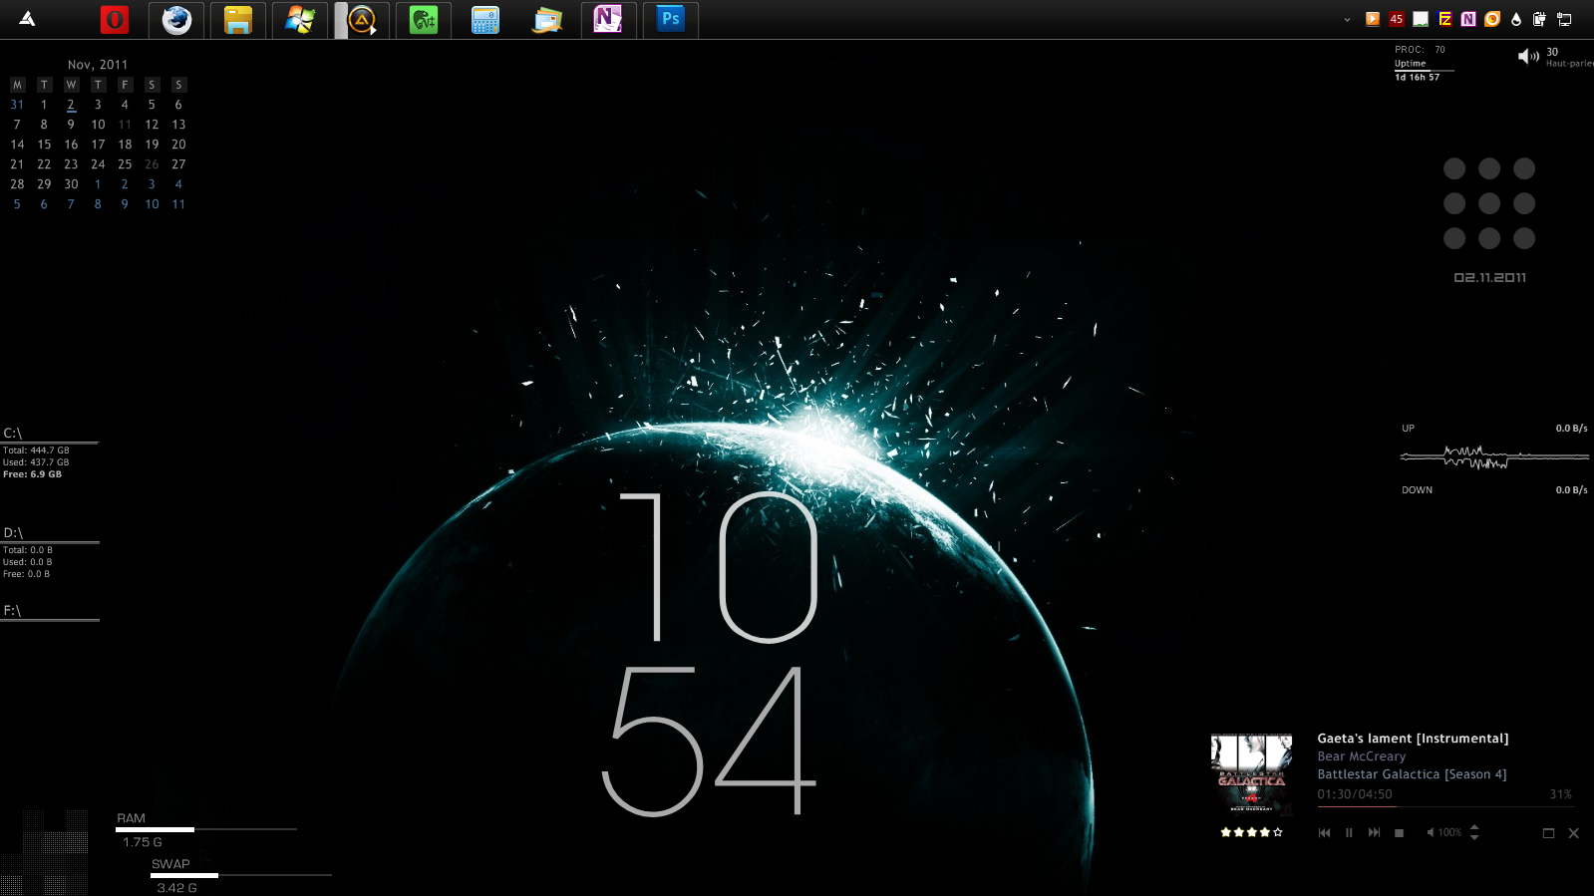1594x896 pixels.
Task: Expand hidden system tray icons chevron
Action: pyautogui.click(x=1348, y=19)
